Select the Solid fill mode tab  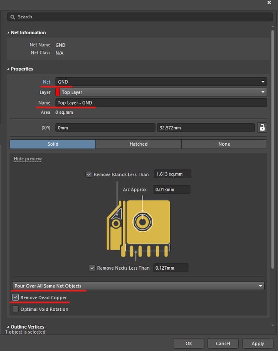tap(53, 144)
